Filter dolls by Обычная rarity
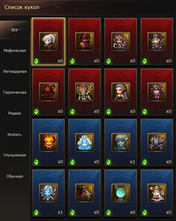 coord(15,176)
